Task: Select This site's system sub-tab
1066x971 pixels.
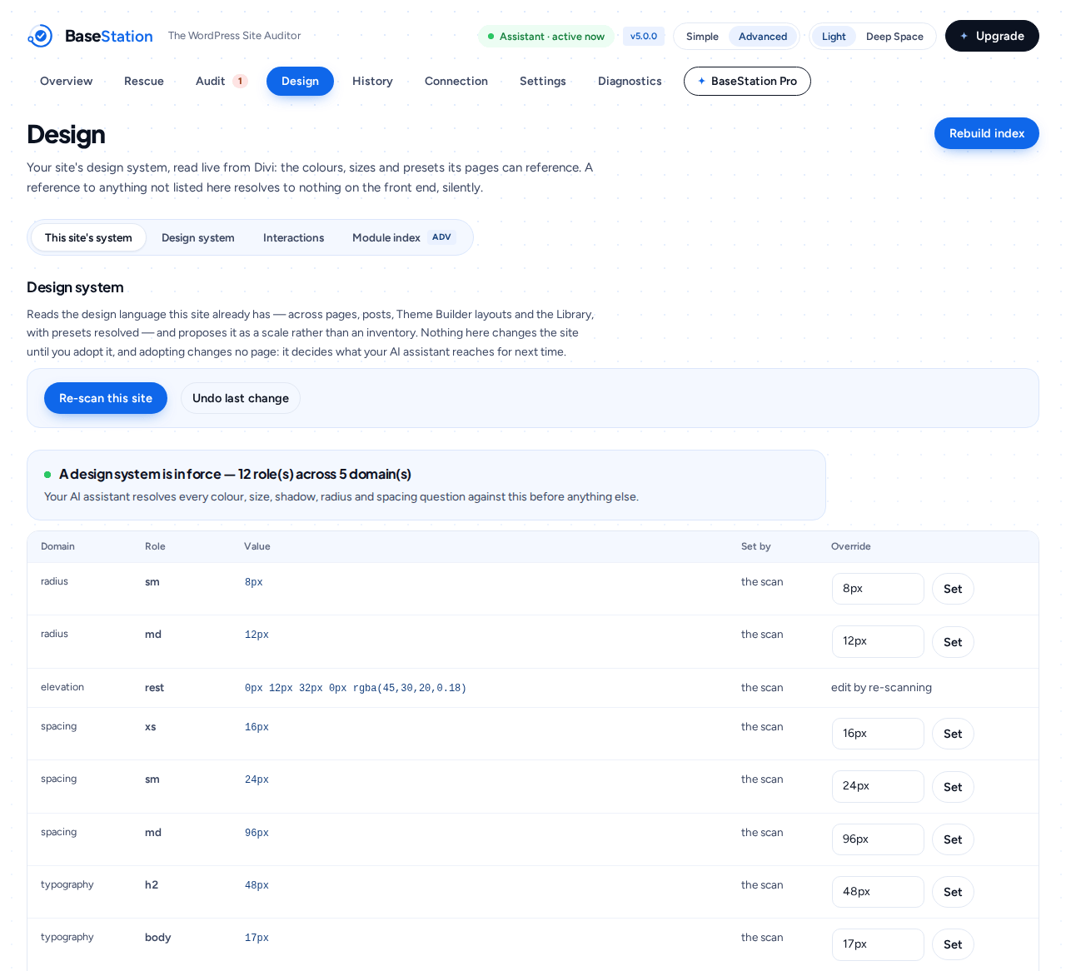Action: [88, 237]
